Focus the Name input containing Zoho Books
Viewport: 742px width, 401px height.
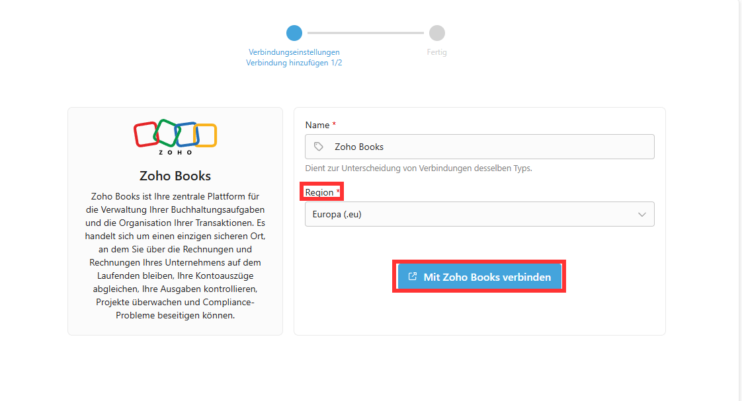(479, 147)
